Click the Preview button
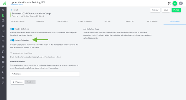186x100 pixels. coord(155,10)
